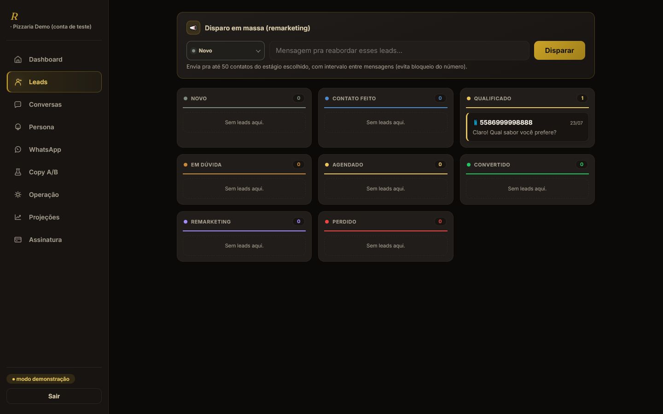Click the remarketing message input field
This screenshot has width=663, height=414.
[399, 51]
